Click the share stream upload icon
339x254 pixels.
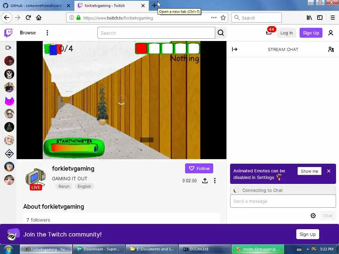205,181
